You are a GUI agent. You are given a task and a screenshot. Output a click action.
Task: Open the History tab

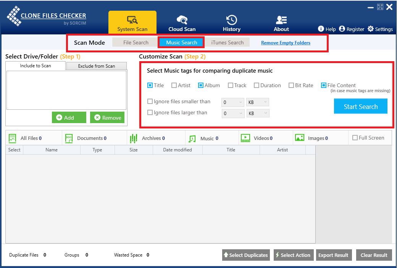point(231,23)
